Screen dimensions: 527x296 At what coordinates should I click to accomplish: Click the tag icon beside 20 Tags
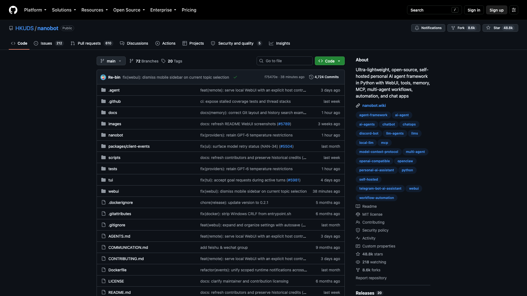click(x=164, y=61)
